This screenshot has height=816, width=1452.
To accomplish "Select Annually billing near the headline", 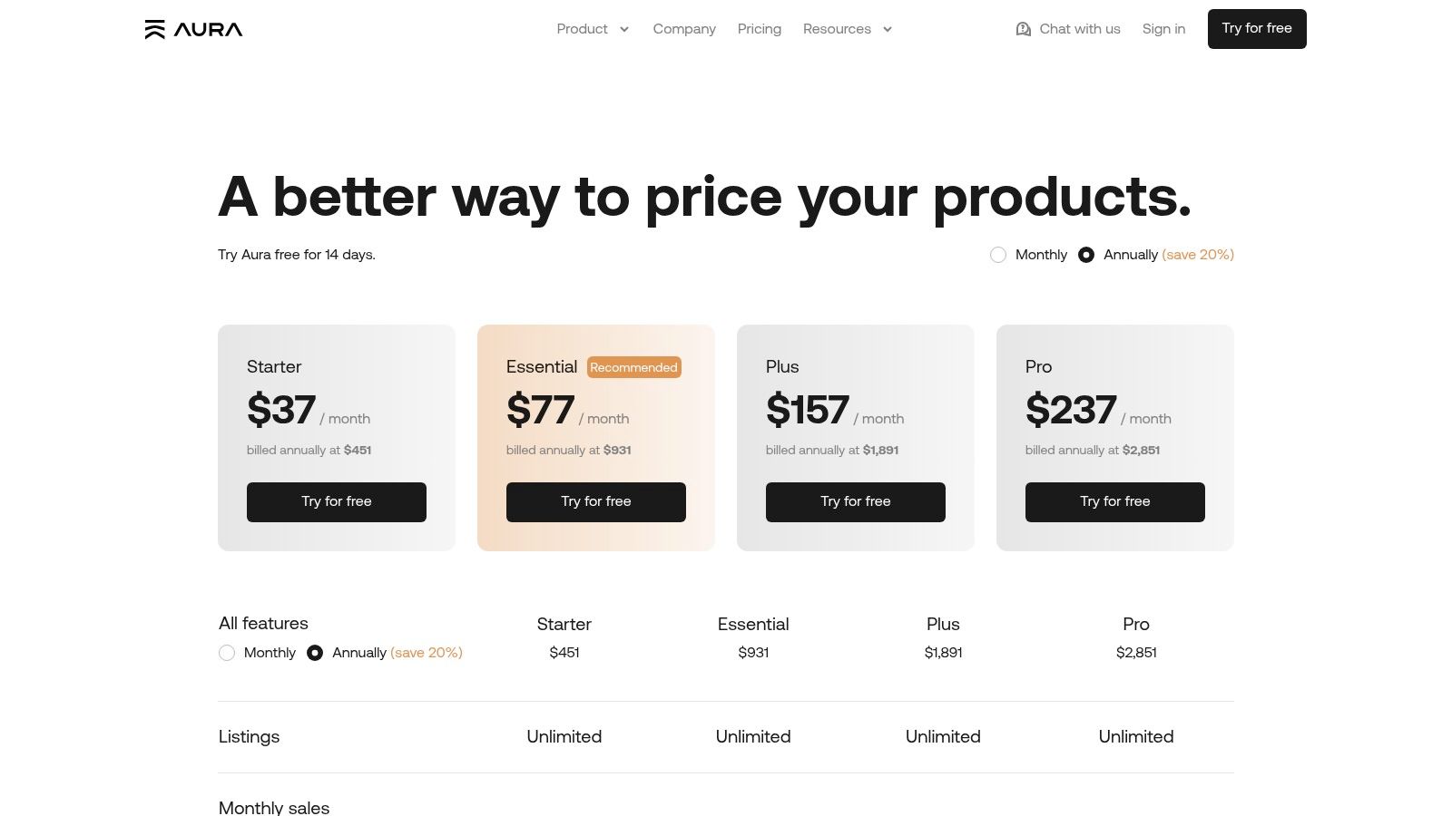I will [1086, 255].
